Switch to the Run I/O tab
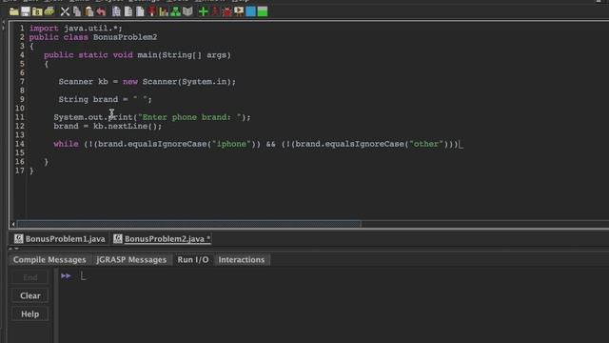This screenshot has width=609, height=343. 193,260
